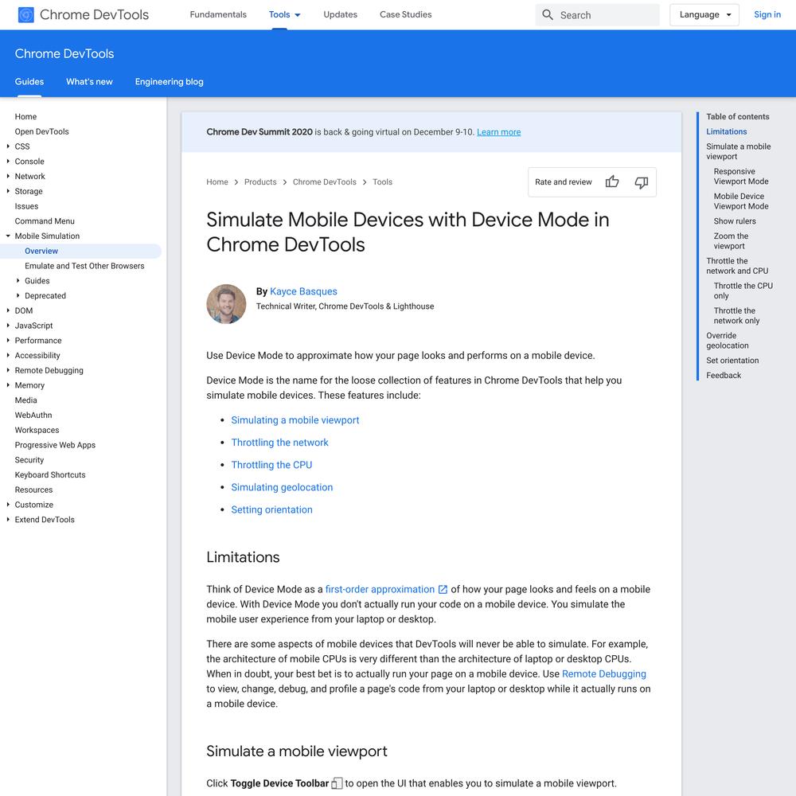Viewport: 796px width, 796px height.
Task: Click the Chrome DevTools logo icon
Action: click(26, 14)
